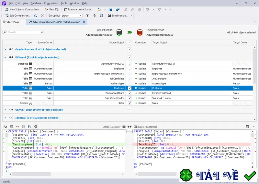Click the Refresh comparison icon
The width and height of the screenshot is (259, 184).
coord(36,16)
